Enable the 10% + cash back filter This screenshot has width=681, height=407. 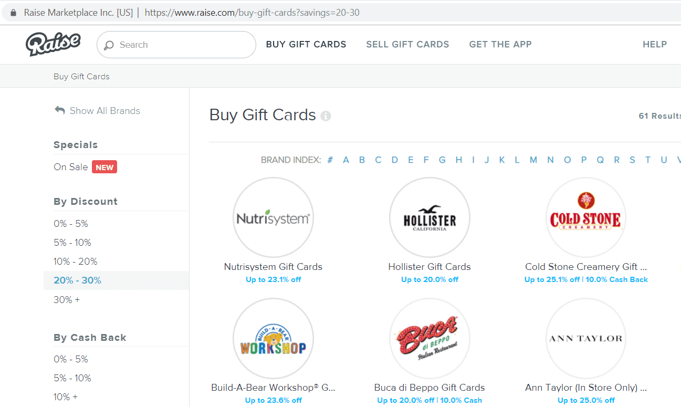pos(65,396)
